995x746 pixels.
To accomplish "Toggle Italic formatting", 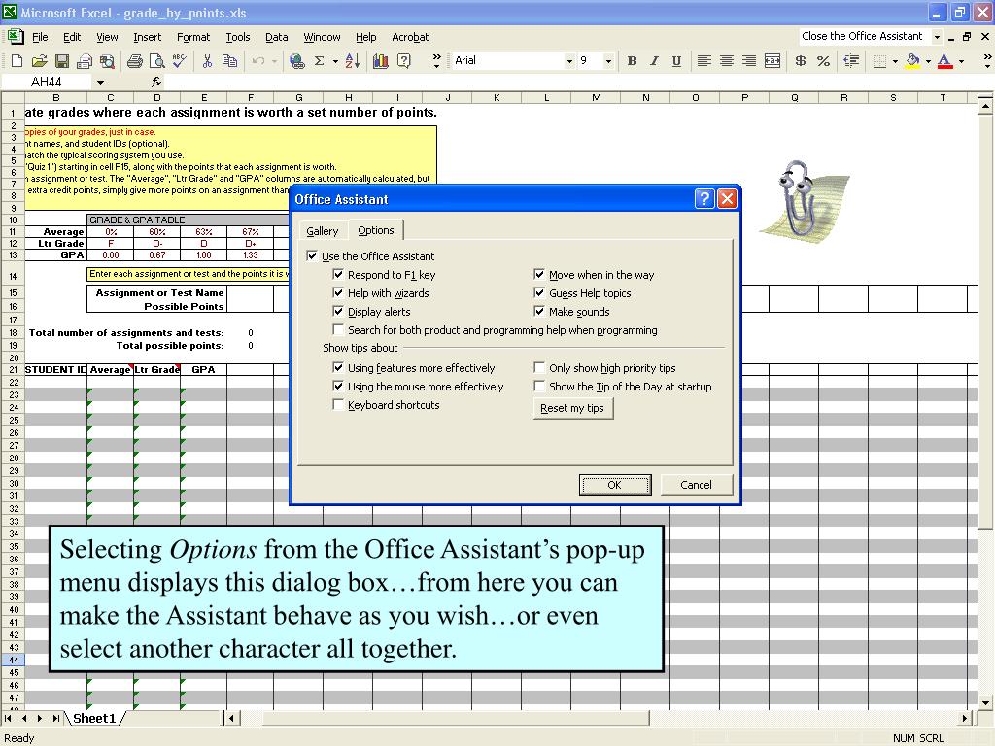I will coord(654,61).
